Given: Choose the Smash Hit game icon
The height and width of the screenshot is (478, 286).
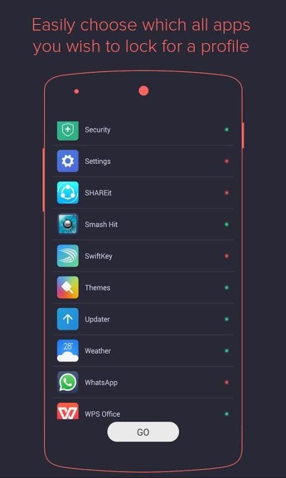Looking at the screenshot, I should coord(67,224).
